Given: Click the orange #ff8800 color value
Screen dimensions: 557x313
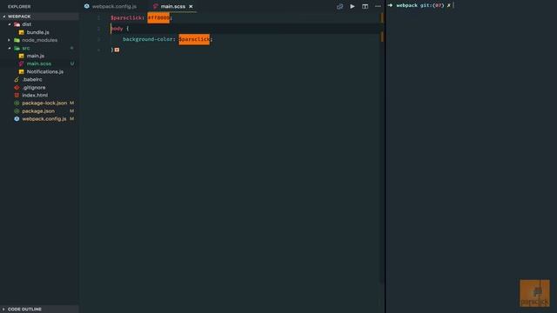Looking at the screenshot, I should 158,17.
